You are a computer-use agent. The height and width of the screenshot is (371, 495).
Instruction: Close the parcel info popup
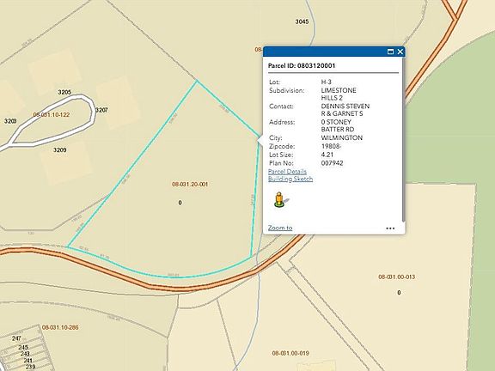pos(400,52)
